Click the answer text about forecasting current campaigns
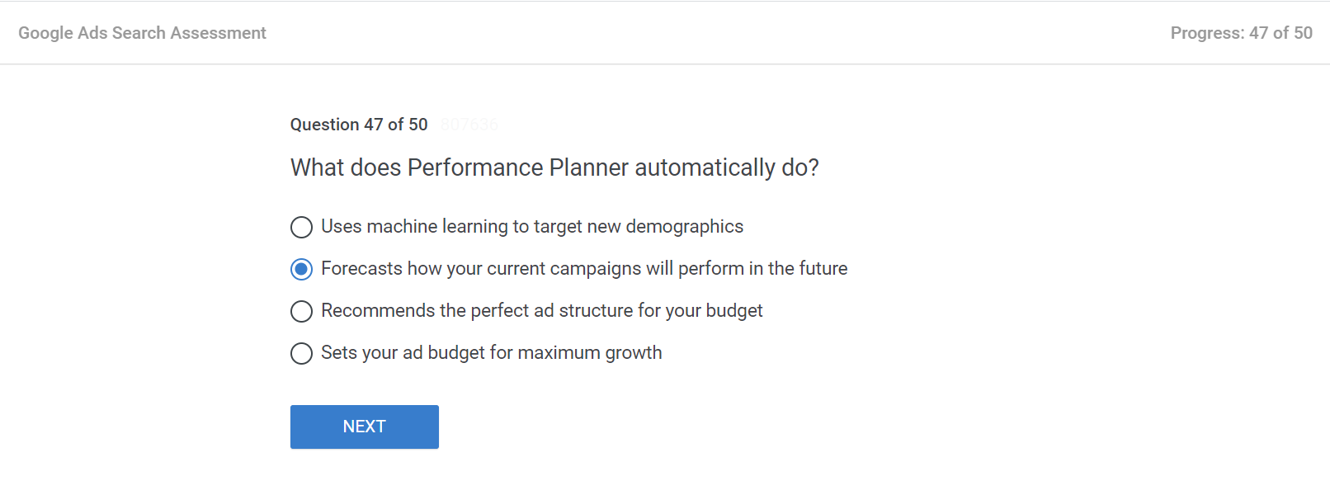 (x=583, y=268)
